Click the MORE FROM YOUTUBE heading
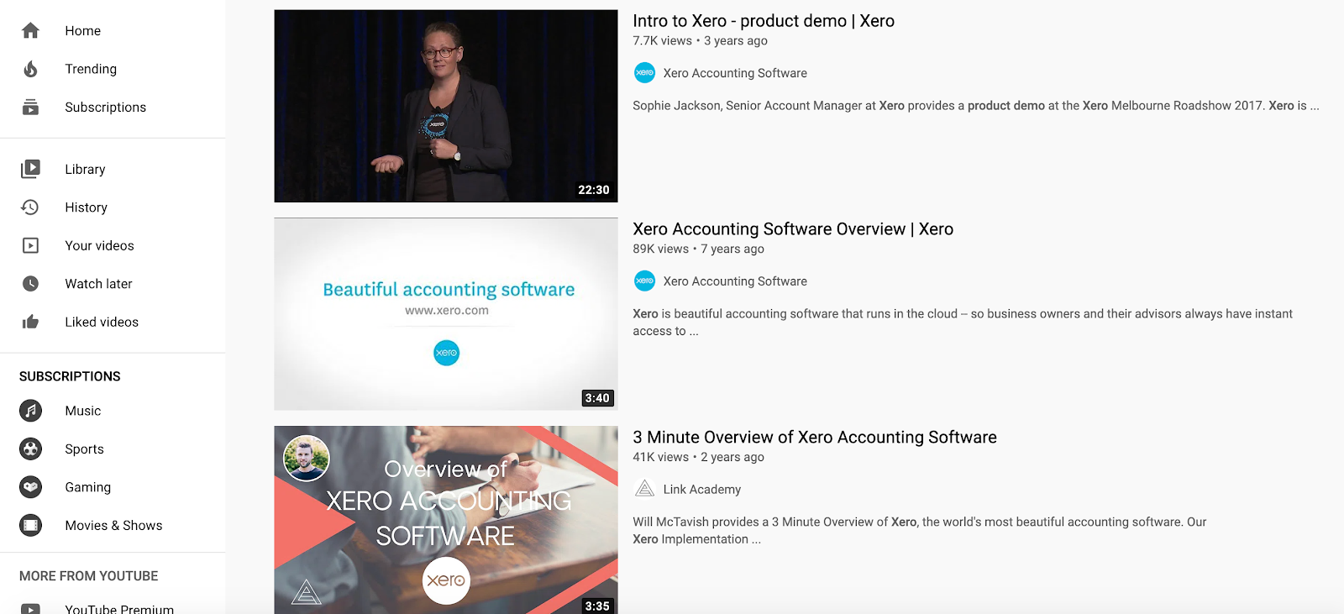Screen dimensions: 1344x614 tap(89, 576)
